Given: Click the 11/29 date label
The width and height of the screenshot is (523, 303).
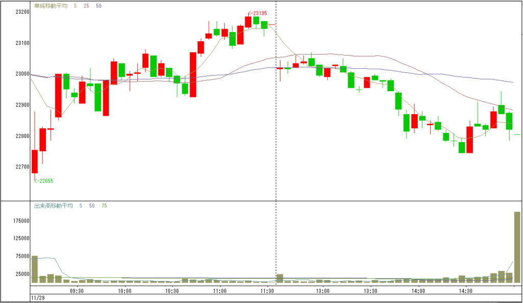Looking at the screenshot, I should click(38, 298).
